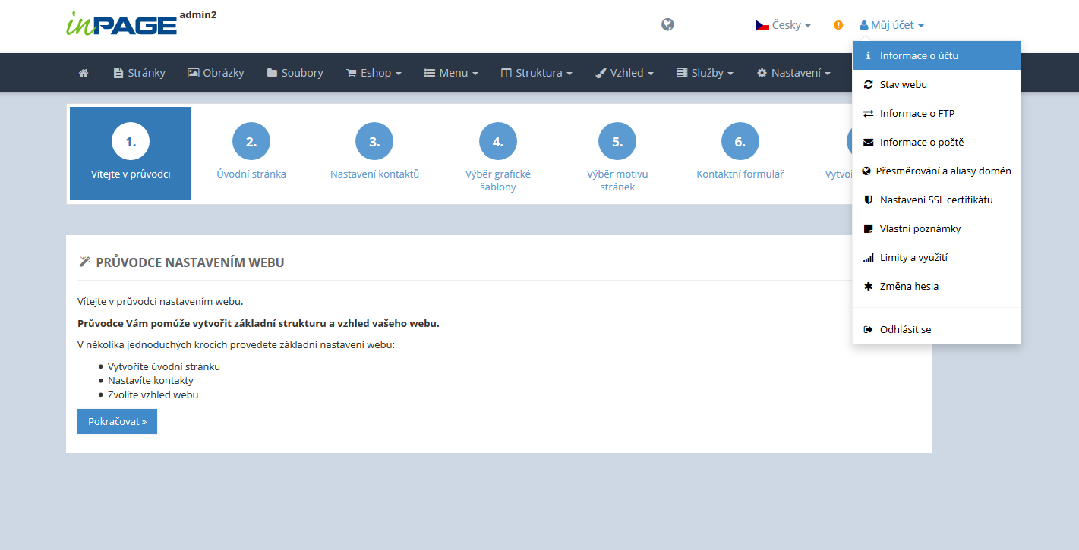Go to Soubory files section

[x=295, y=73]
